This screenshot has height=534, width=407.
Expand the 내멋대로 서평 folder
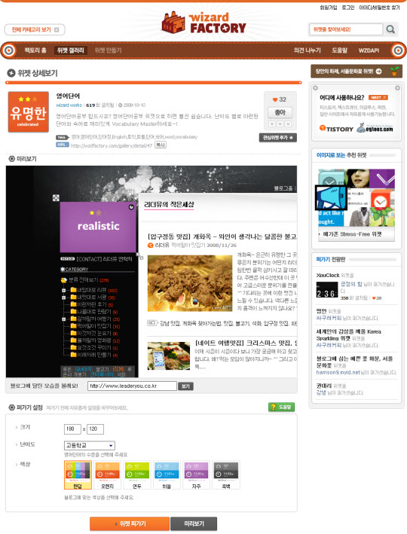64,298
